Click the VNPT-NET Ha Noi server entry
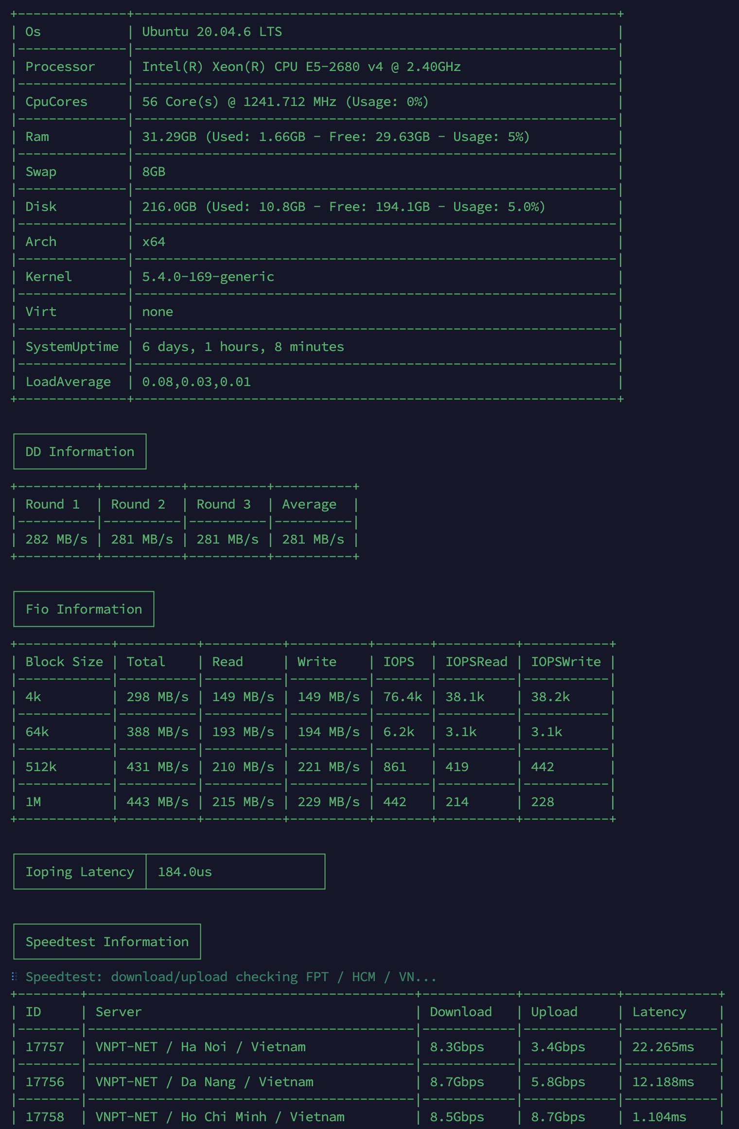The height and width of the screenshot is (1129, 739). [x=200, y=1047]
